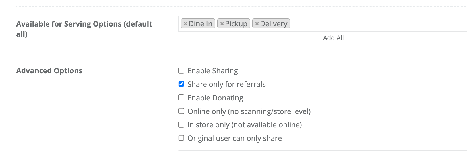Click the 'Enable Sharing' label text

click(212, 71)
